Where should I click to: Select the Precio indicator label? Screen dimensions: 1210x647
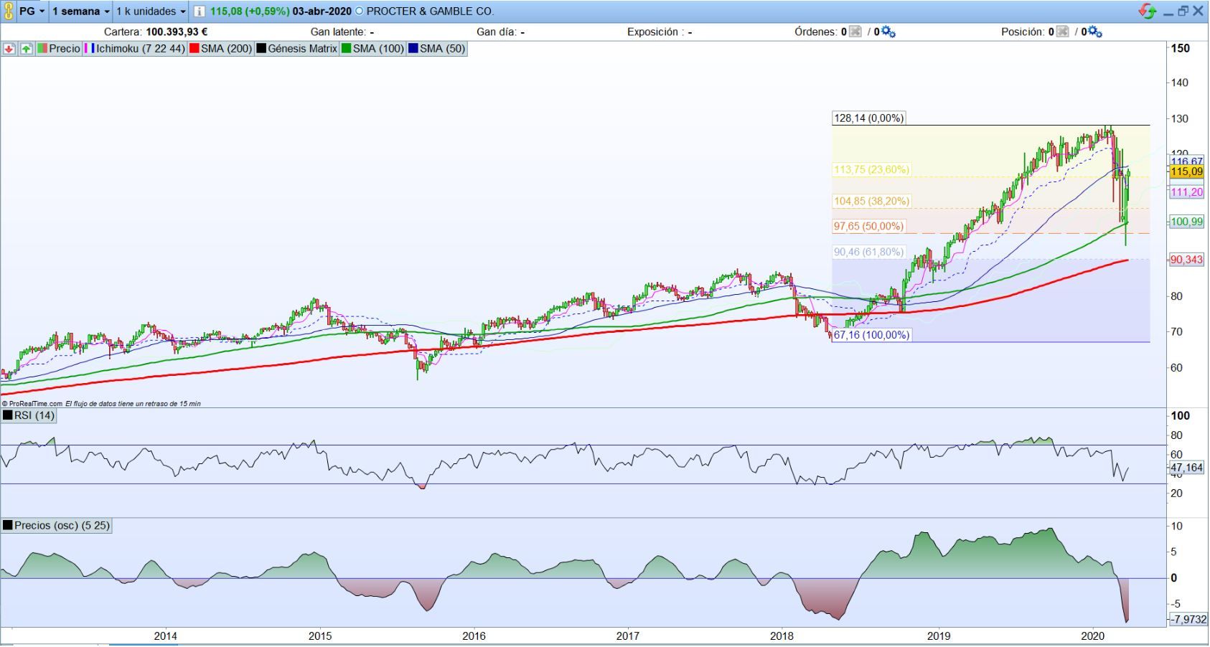point(59,49)
